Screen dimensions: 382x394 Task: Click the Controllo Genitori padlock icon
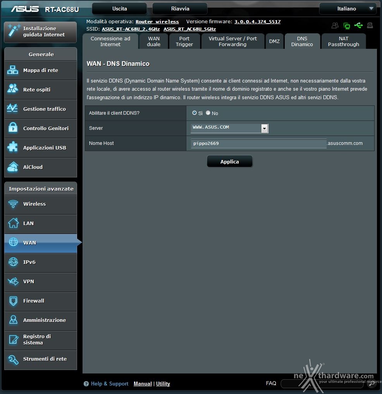click(13, 127)
